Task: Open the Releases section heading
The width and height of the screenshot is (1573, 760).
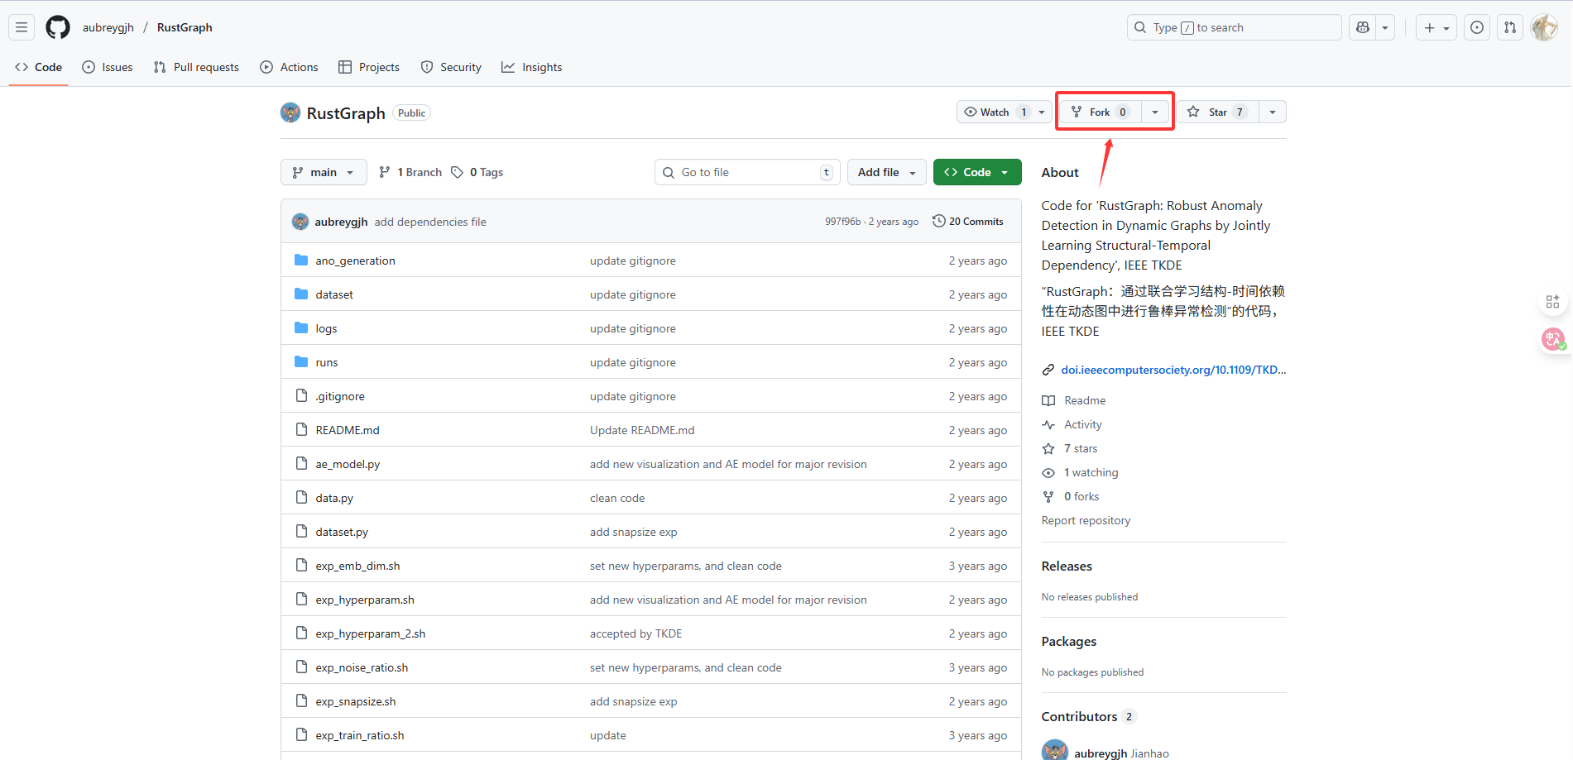Action: click(1067, 566)
